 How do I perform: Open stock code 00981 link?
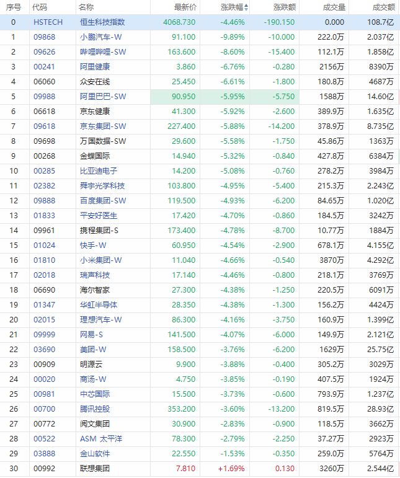tap(45, 394)
